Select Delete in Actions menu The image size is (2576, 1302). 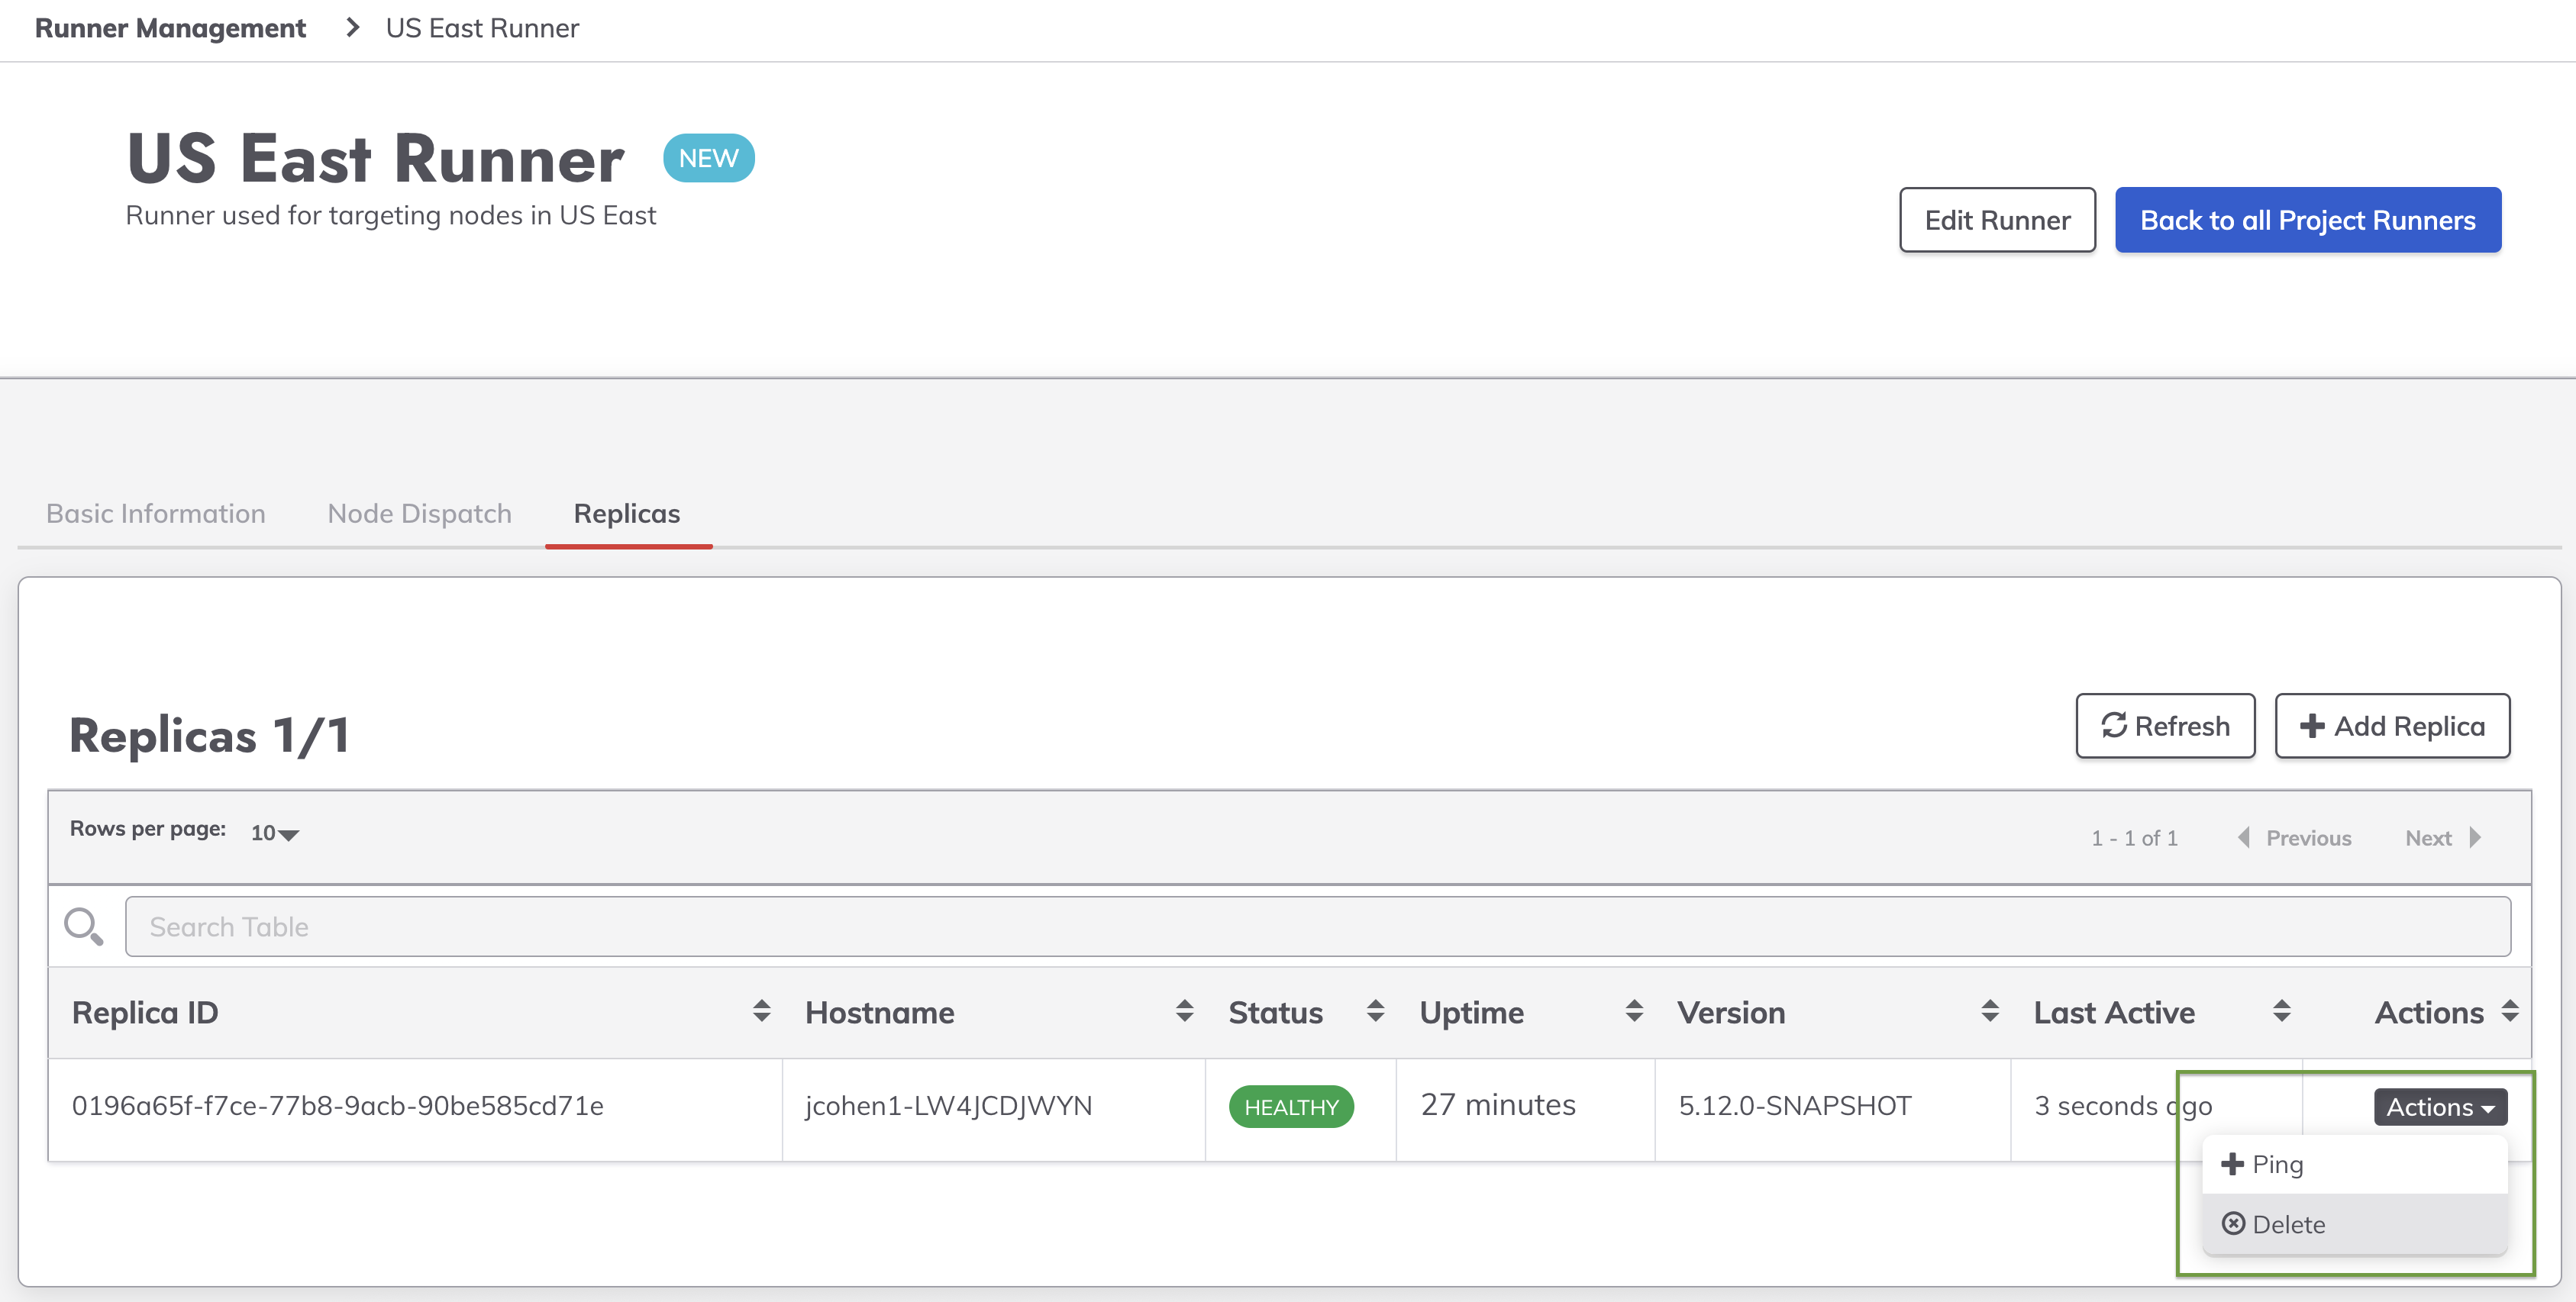(2287, 1224)
